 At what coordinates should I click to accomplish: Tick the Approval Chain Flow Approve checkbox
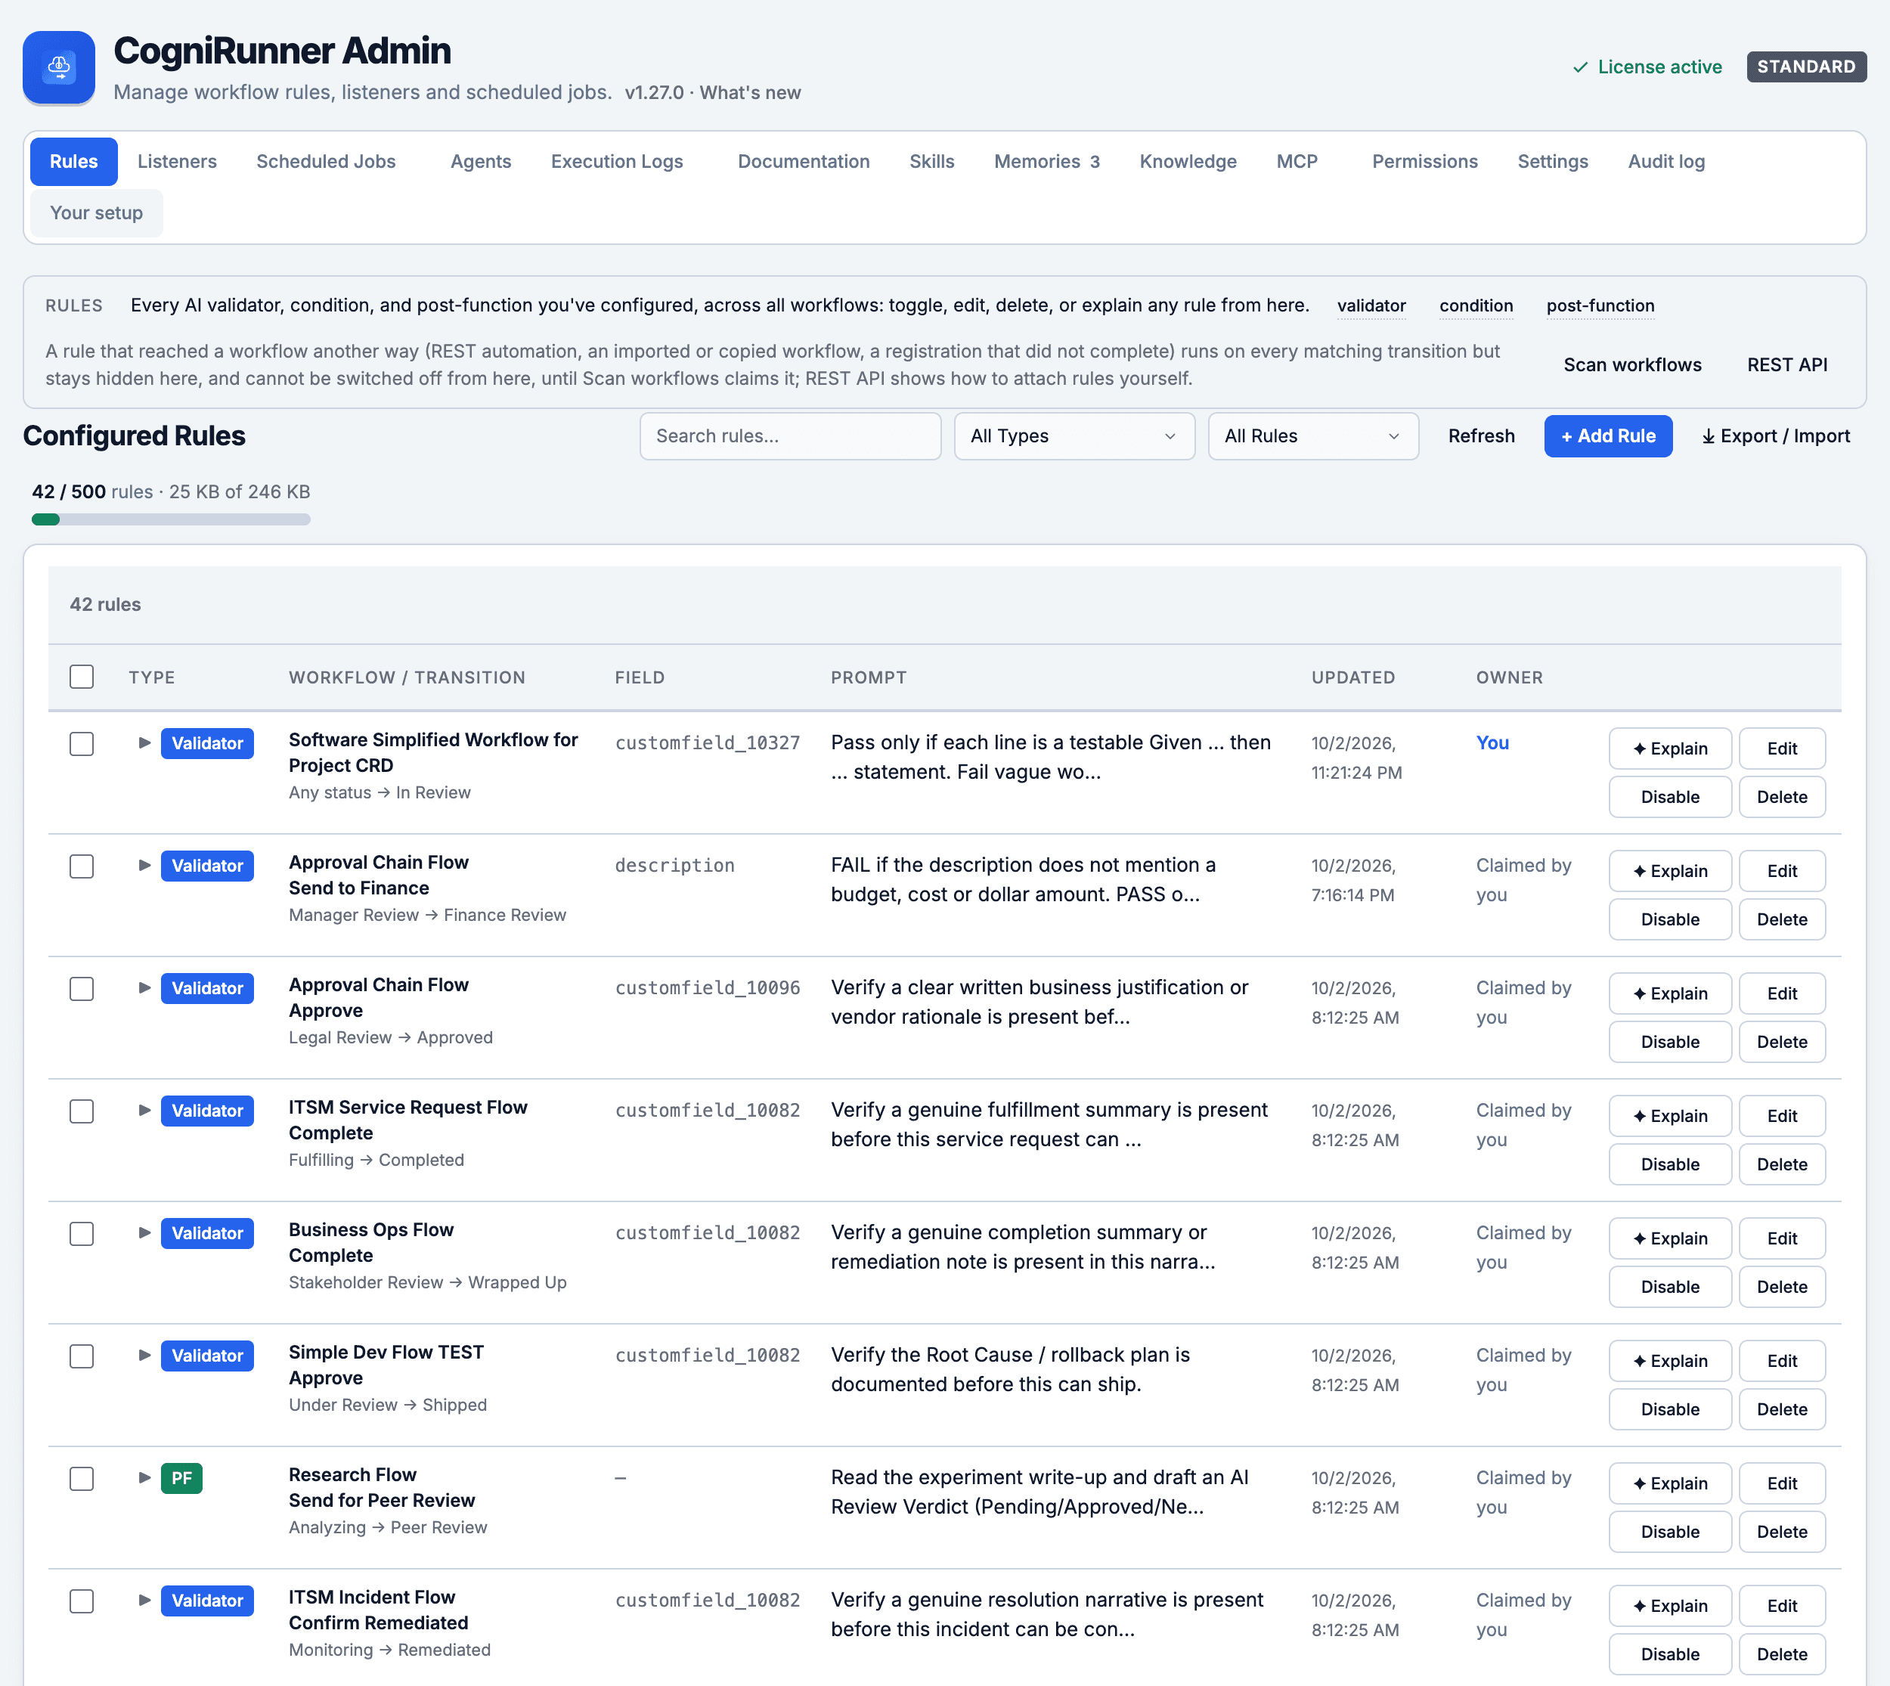(x=82, y=988)
